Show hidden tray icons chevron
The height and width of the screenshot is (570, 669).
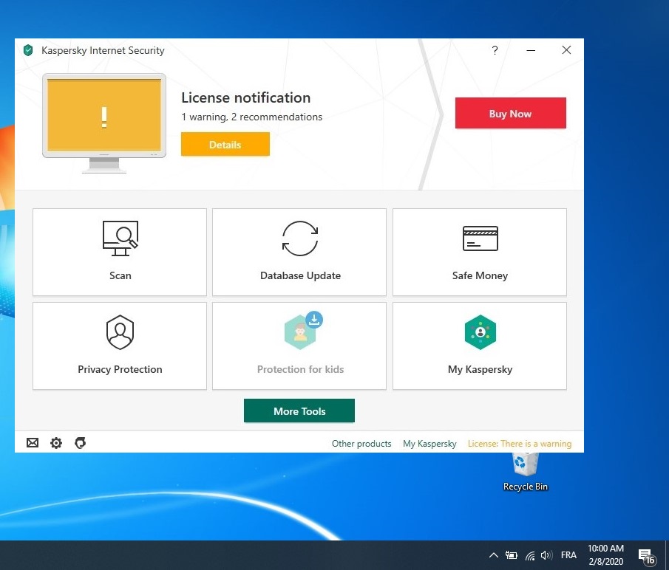pos(494,555)
